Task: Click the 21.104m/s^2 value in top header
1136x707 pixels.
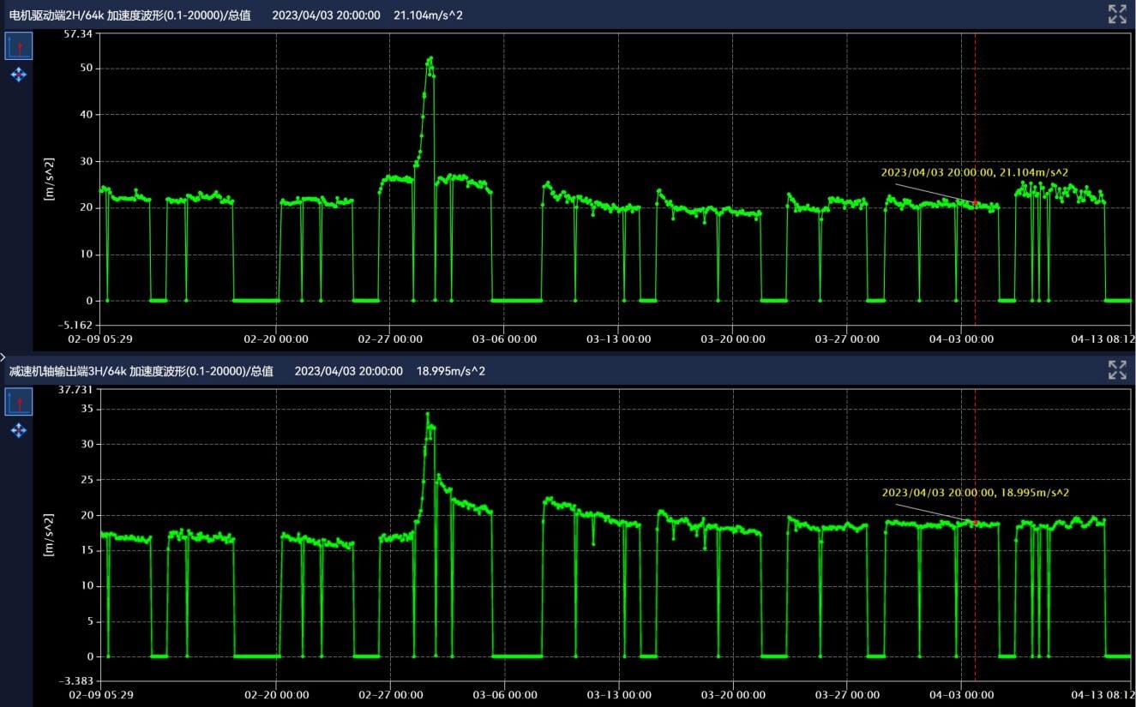Action: click(428, 15)
